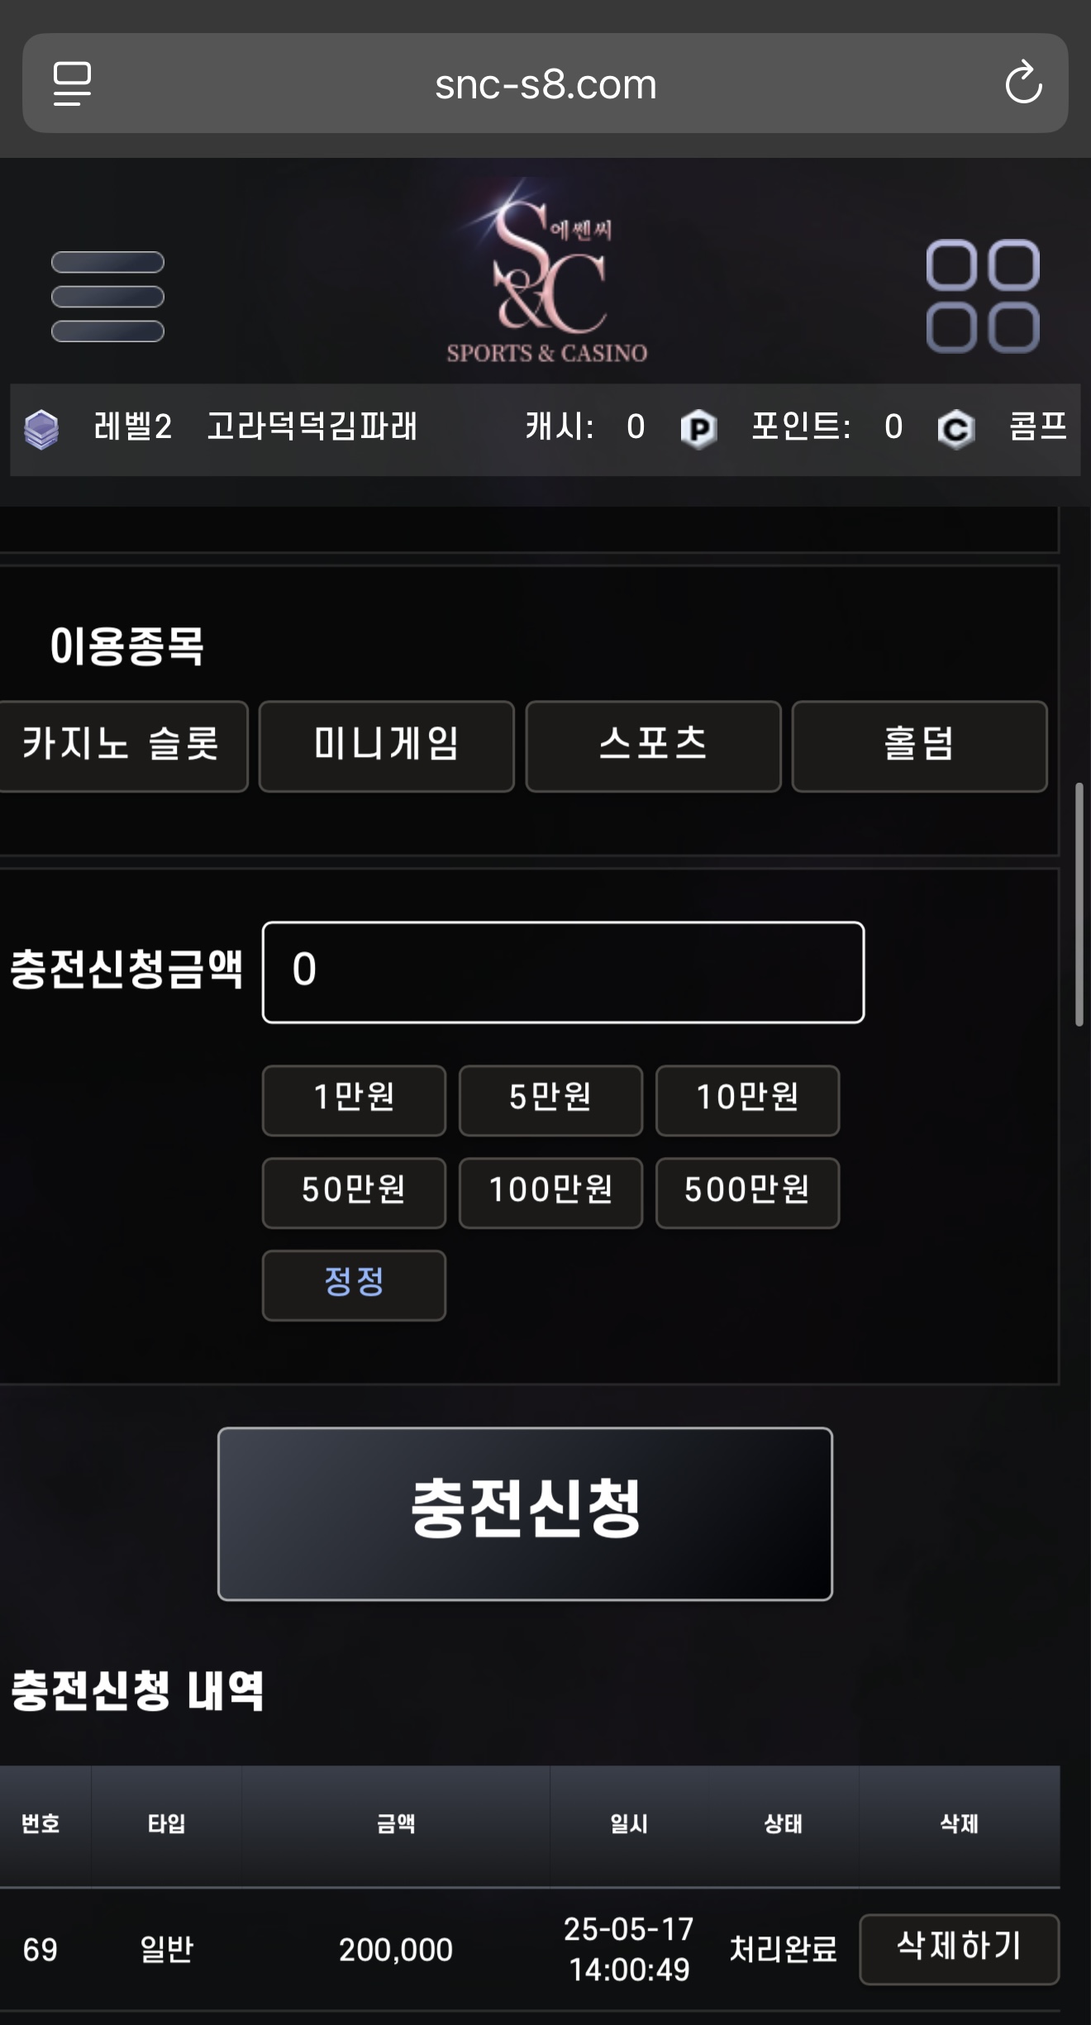1091x2025 pixels.
Task: Click the S&C Sports & Casino logo
Action: pos(546,274)
